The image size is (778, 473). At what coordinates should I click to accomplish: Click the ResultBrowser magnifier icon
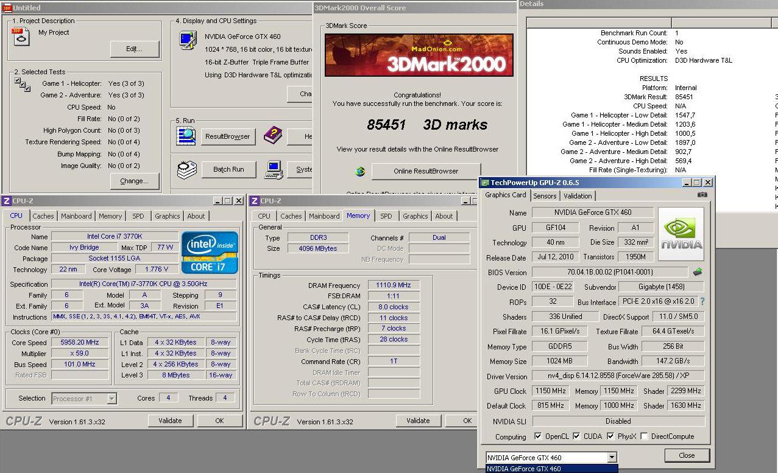click(186, 136)
